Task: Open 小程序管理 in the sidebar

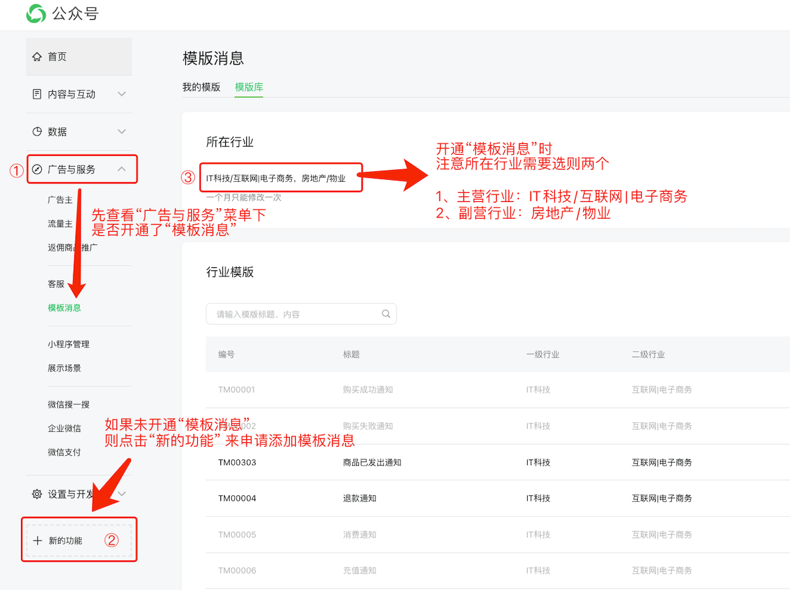Action: coord(69,345)
